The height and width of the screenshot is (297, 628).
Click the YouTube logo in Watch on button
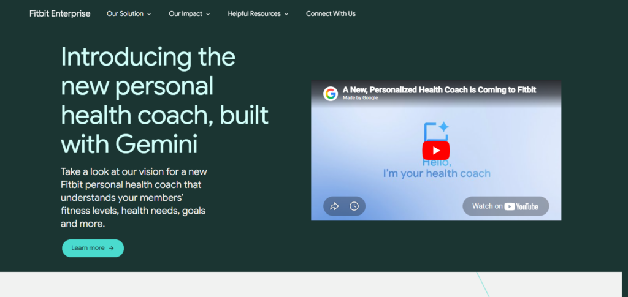click(x=521, y=206)
